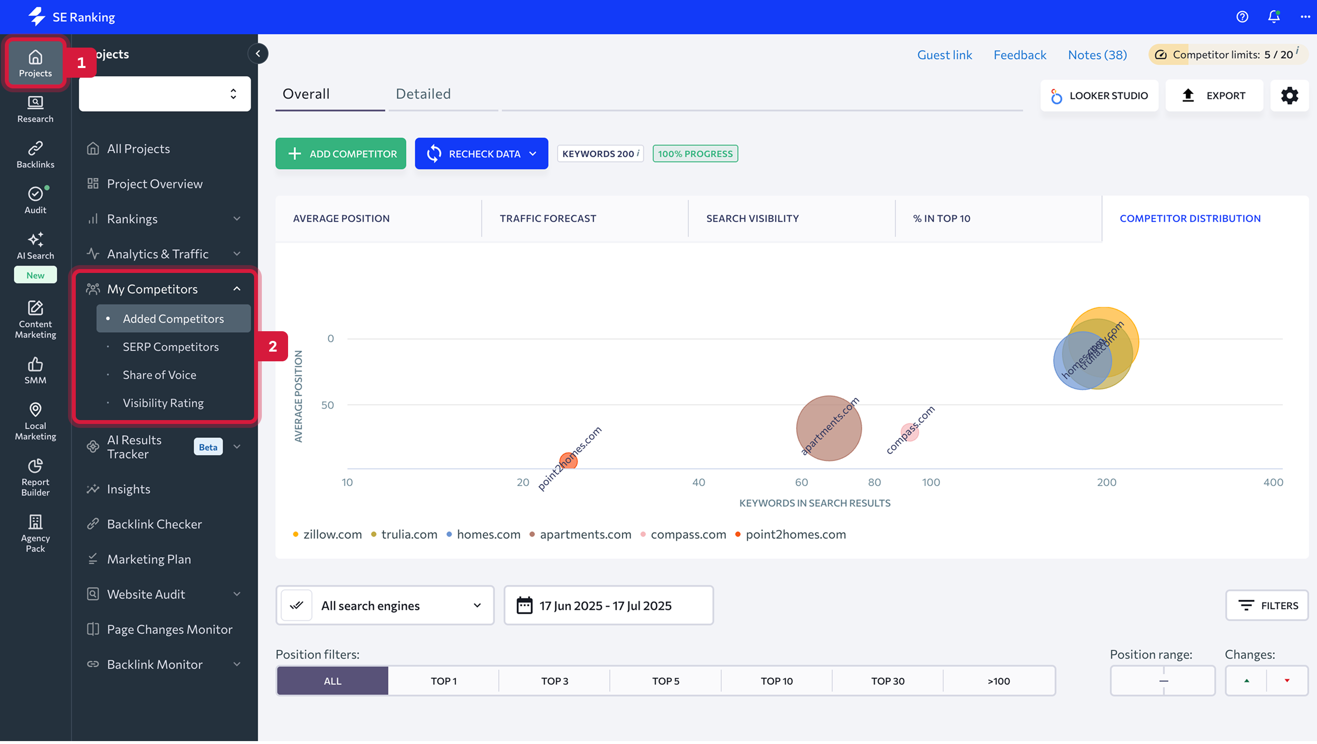Open the Filters button
The width and height of the screenshot is (1317, 744).
[x=1267, y=606]
